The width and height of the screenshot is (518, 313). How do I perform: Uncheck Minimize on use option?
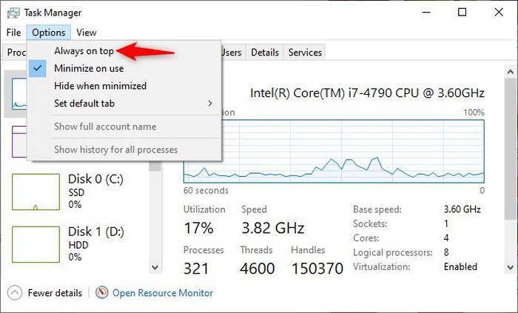coord(89,68)
